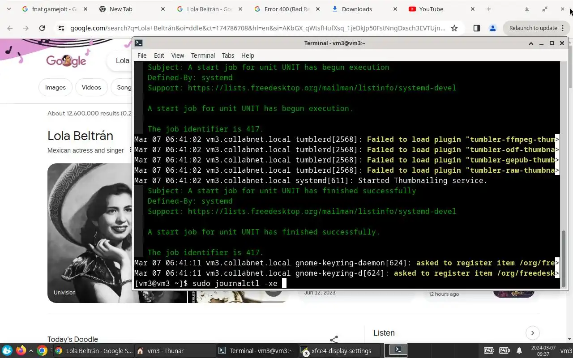Filter the Google results by Images
573x358 pixels.
(56, 87)
